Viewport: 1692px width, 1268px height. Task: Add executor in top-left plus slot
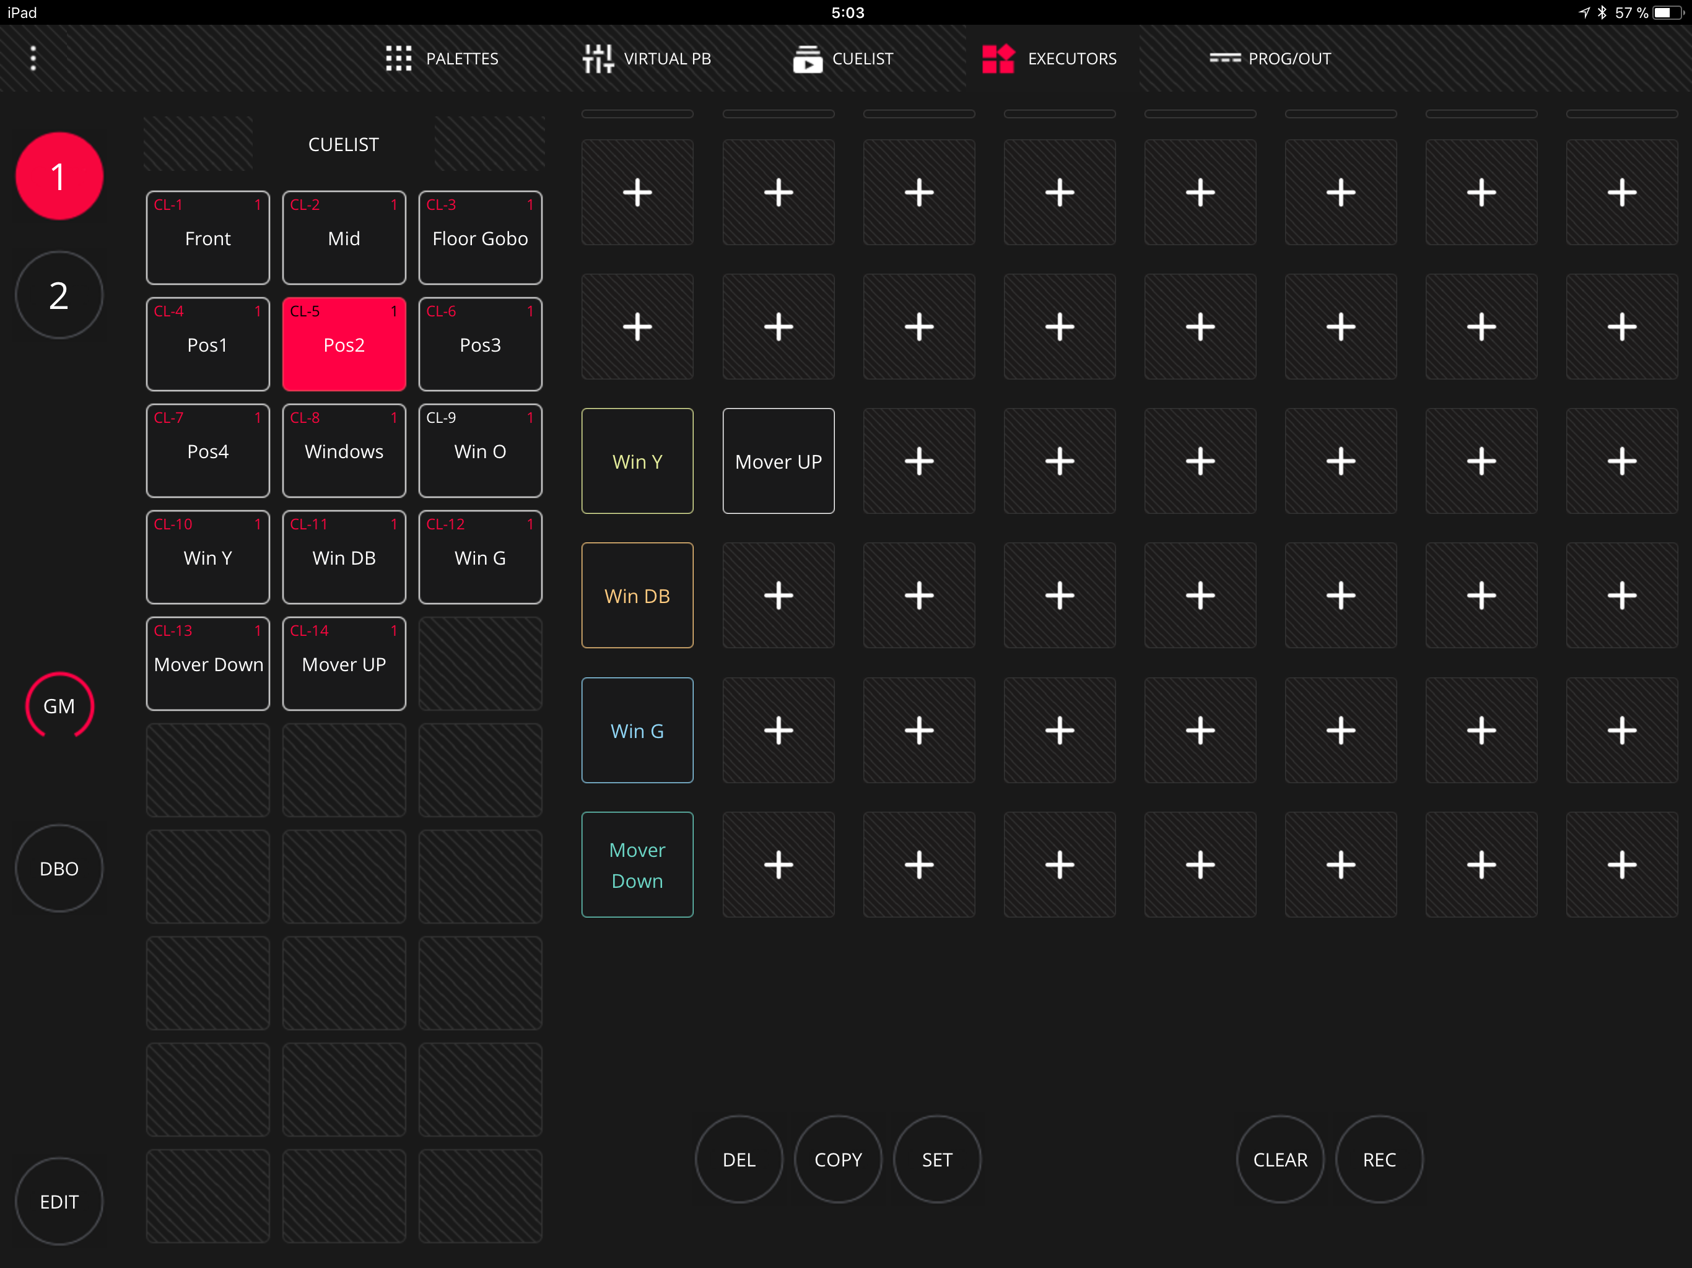[x=637, y=192]
